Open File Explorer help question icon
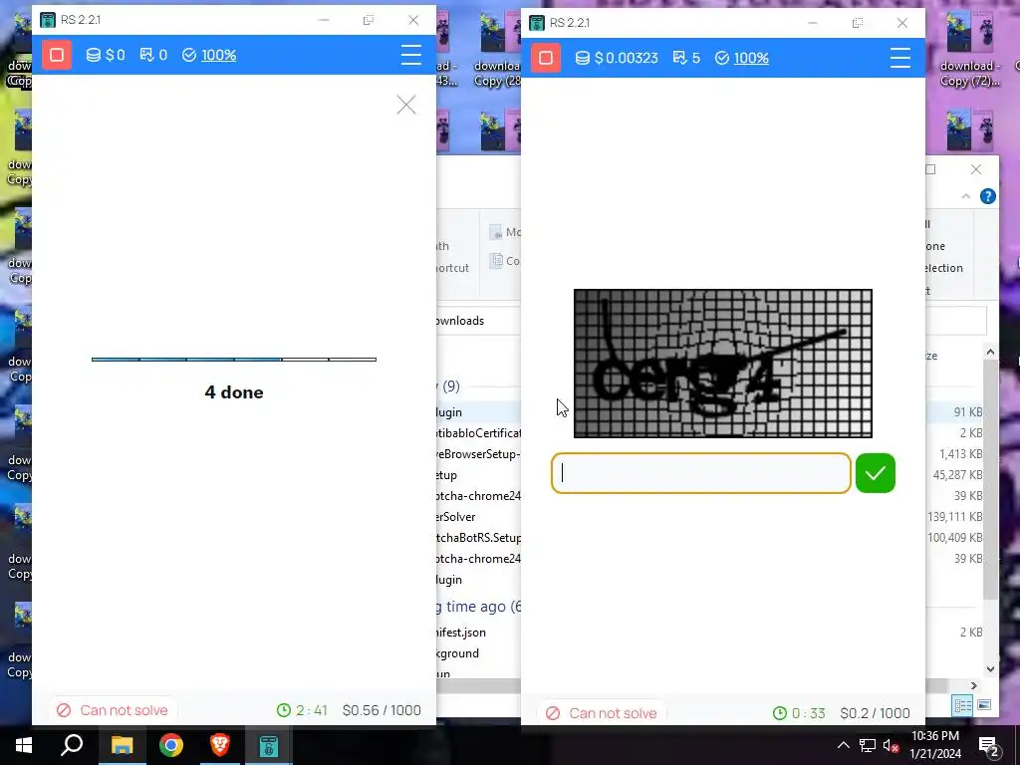Image resolution: width=1020 pixels, height=765 pixels. [987, 196]
